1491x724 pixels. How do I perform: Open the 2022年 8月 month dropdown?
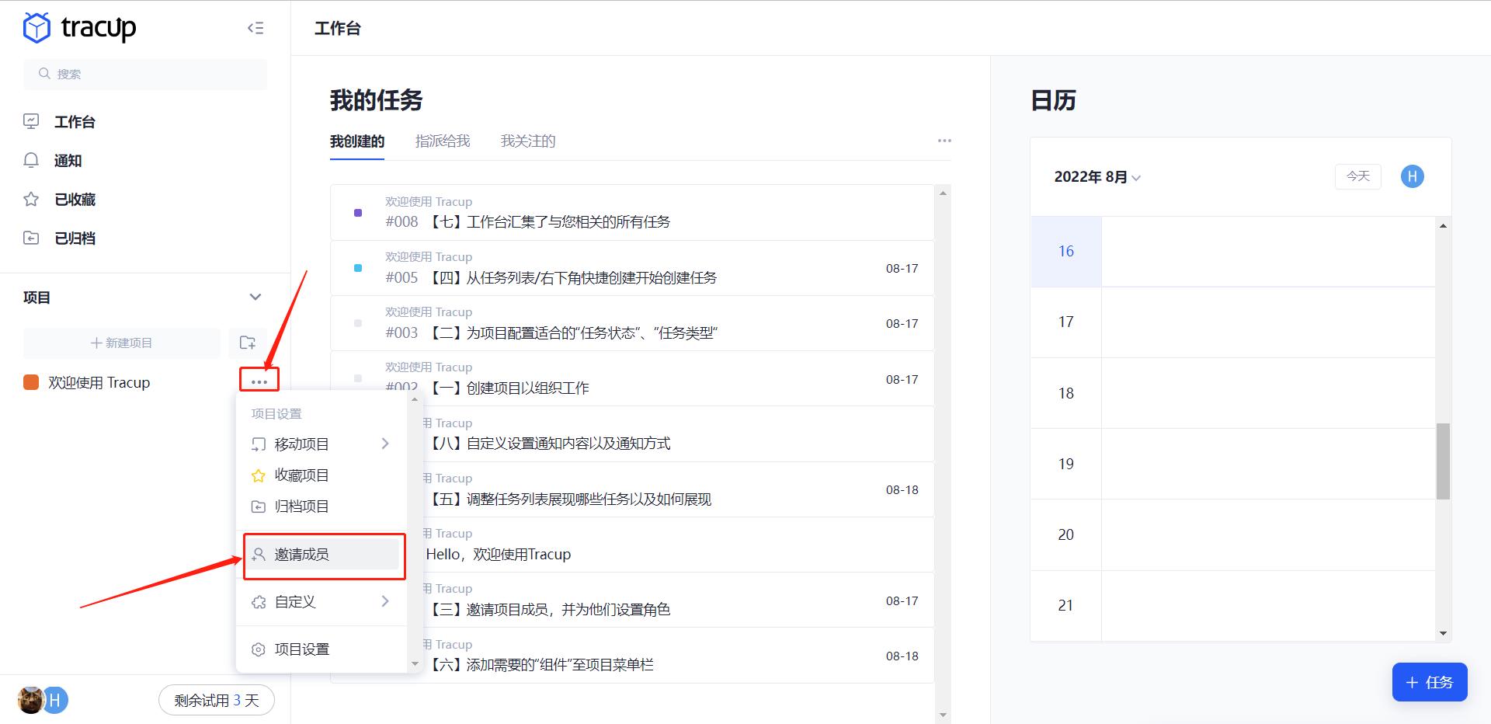1097,177
